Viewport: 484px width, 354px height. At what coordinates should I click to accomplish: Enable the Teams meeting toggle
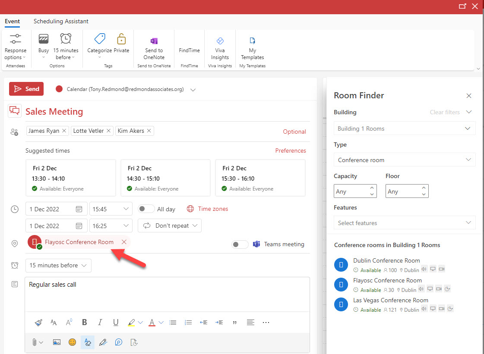coord(240,244)
